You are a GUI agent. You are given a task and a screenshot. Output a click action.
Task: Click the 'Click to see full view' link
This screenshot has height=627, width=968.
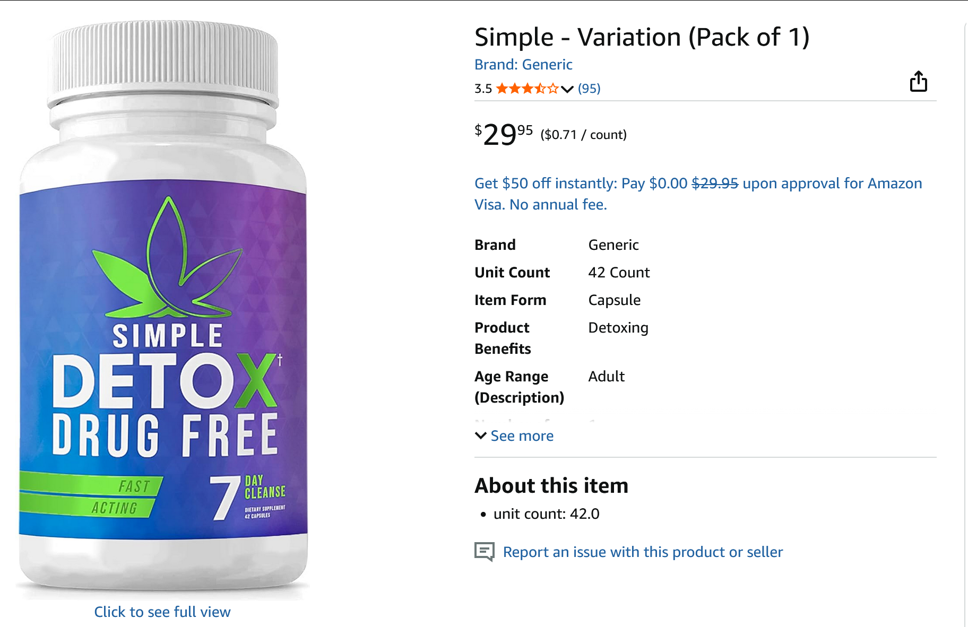pyautogui.click(x=162, y=612)
